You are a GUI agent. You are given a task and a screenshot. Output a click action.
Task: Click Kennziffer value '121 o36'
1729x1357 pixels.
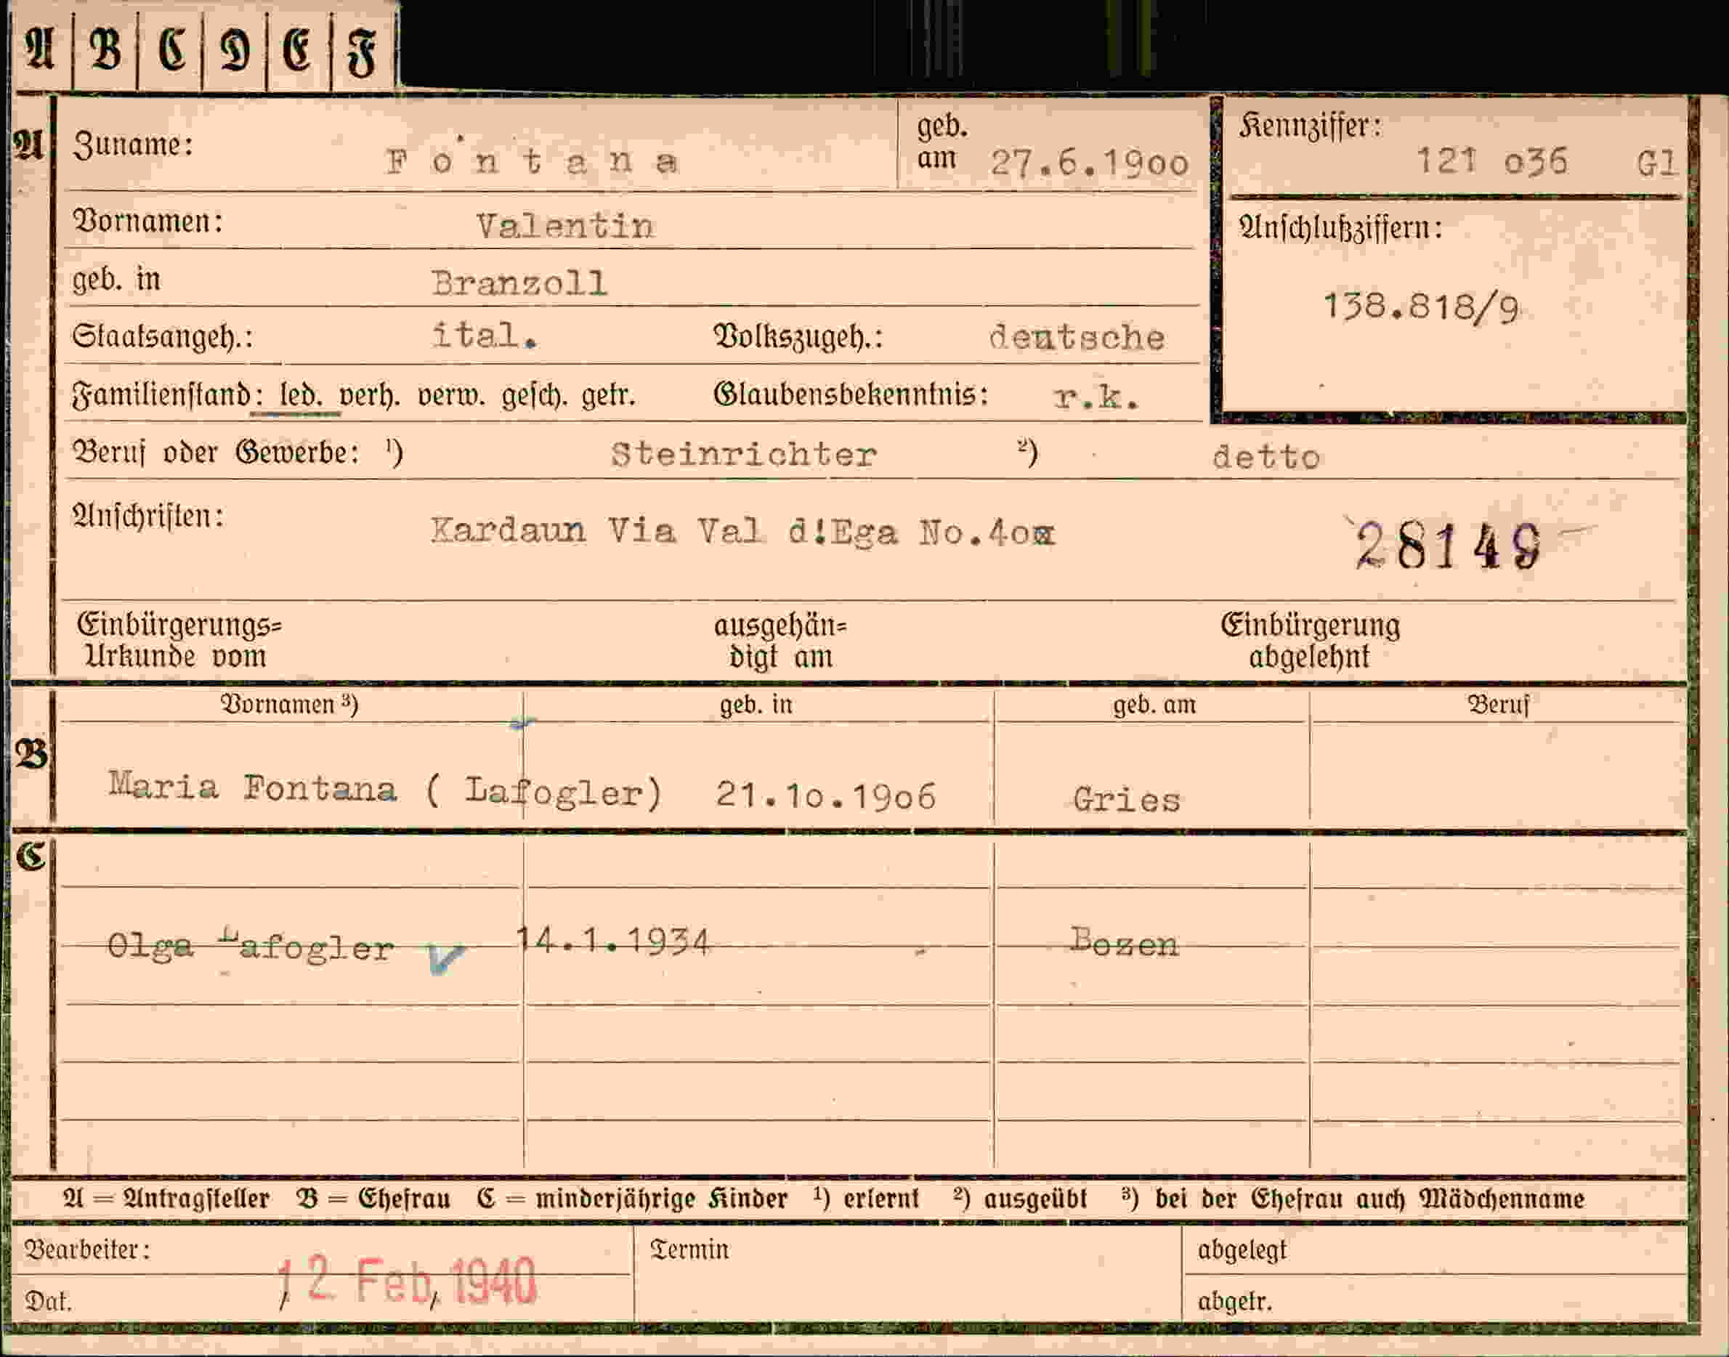[x=1492, y=161]
